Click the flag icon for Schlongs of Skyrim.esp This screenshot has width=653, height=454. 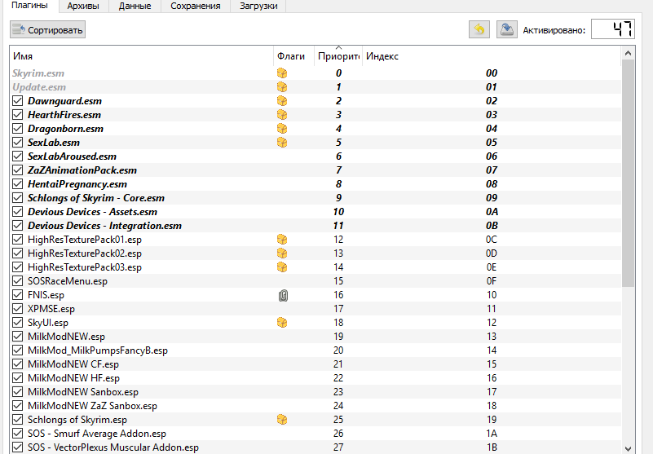click(x=282, y=420)
